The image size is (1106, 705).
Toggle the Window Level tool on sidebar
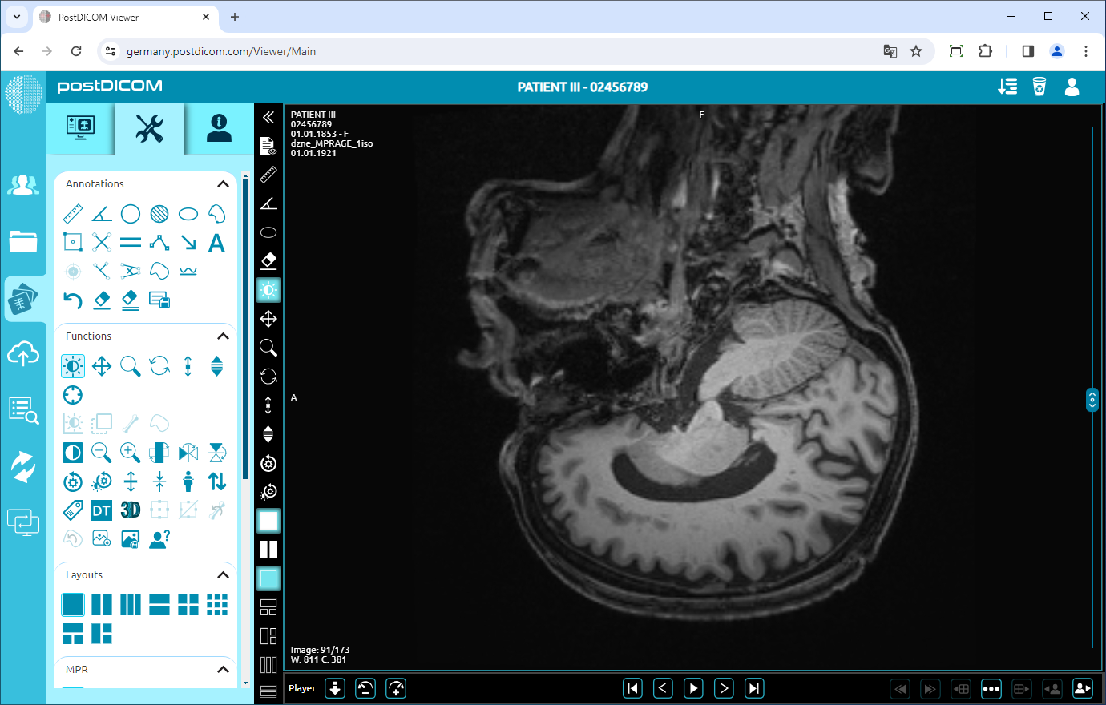click(x=268, y=289)
